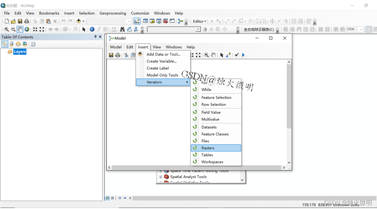Click the Save icon in Model window

coord(111,55)
